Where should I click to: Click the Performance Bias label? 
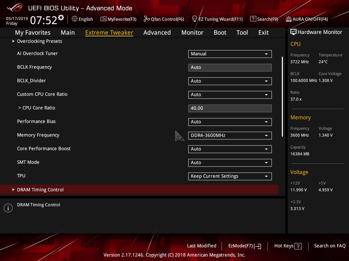coord(36,121)
